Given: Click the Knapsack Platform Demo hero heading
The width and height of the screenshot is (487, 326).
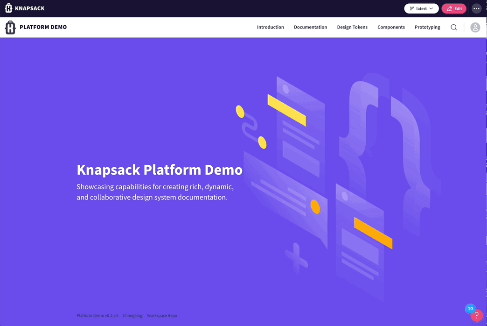Looking at the screenshot, I should (160, 170).
